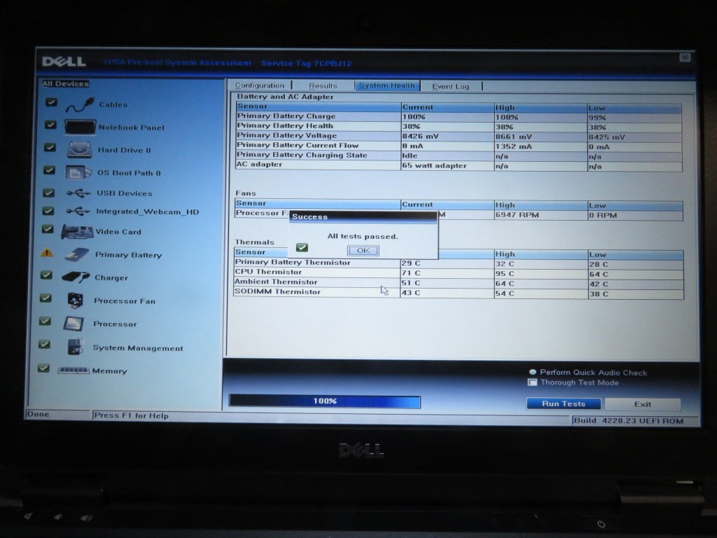Screen dimensions: 717x538
Task: Click the Ambient Thermistor row label
Action: 276,282
